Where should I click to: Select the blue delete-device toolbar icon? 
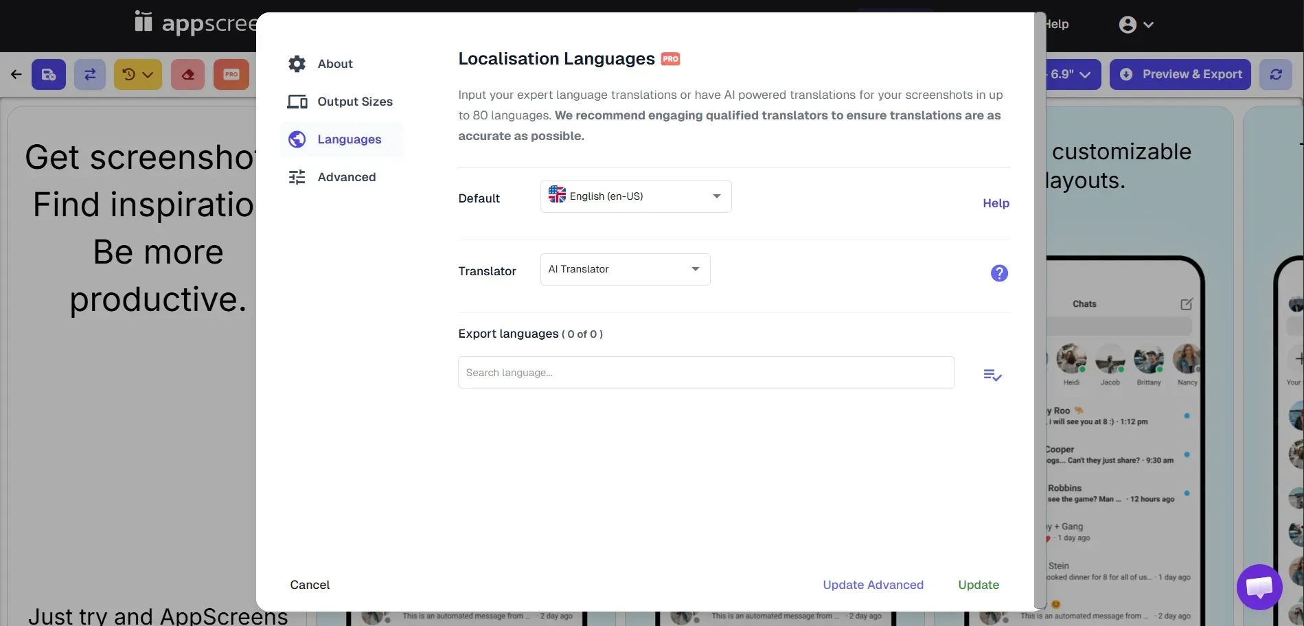pyautogui.click(x=48, y=74)
